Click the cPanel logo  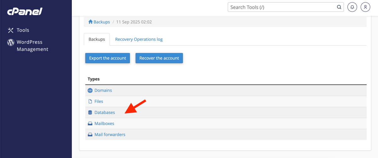(x=25, y=12)
